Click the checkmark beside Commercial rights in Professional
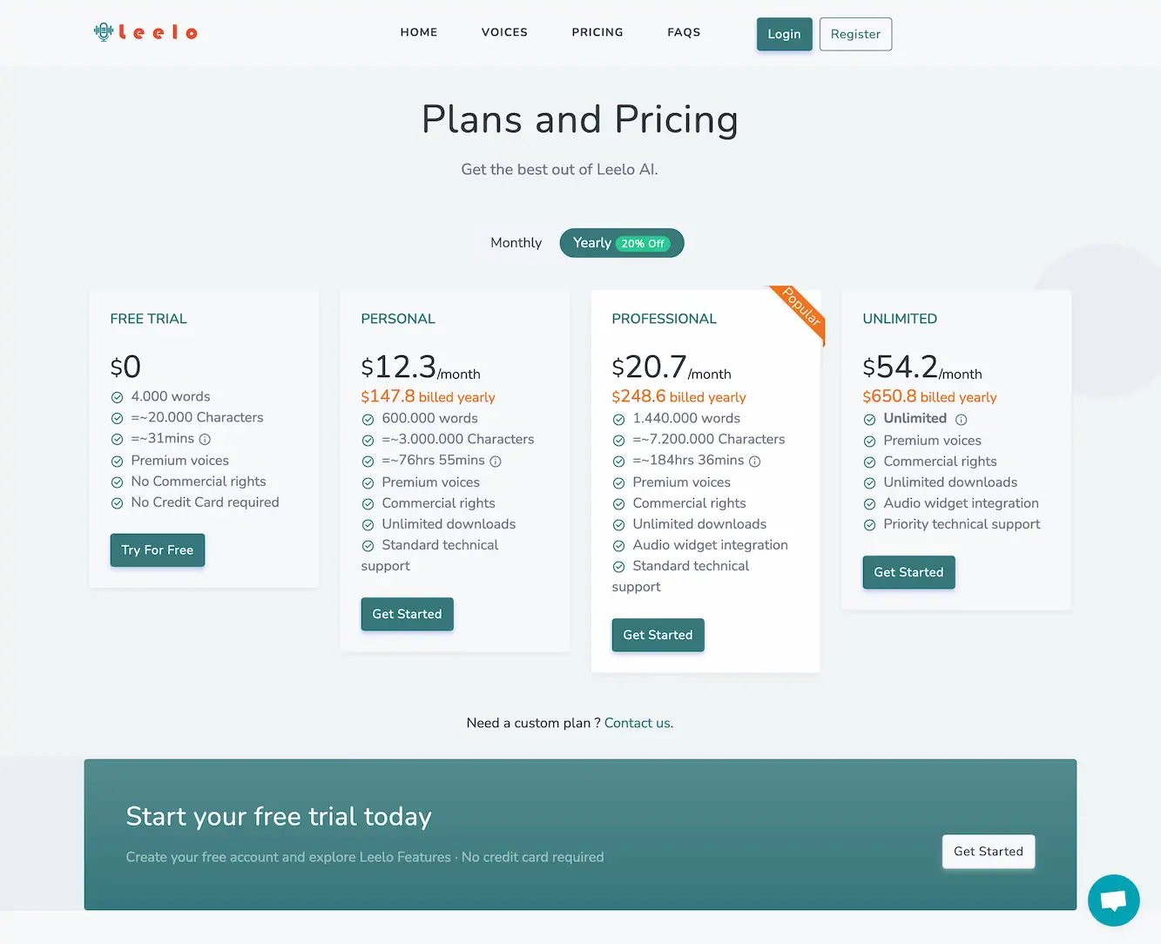1161x944 pixels. pyautogui.click(x=618, y=503)
